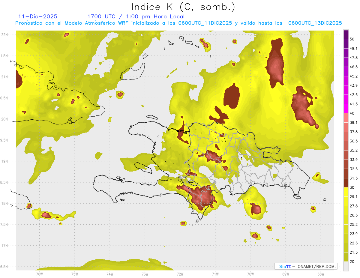Click the "39.1" color scale value
This screenshot has height=278, width=360.
(x=354, y=123)
